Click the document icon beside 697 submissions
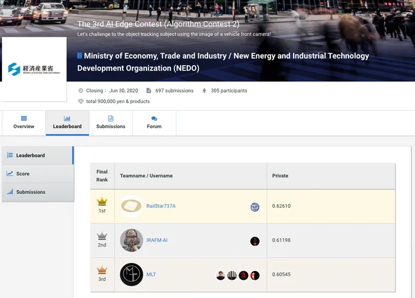 [149, 91]
